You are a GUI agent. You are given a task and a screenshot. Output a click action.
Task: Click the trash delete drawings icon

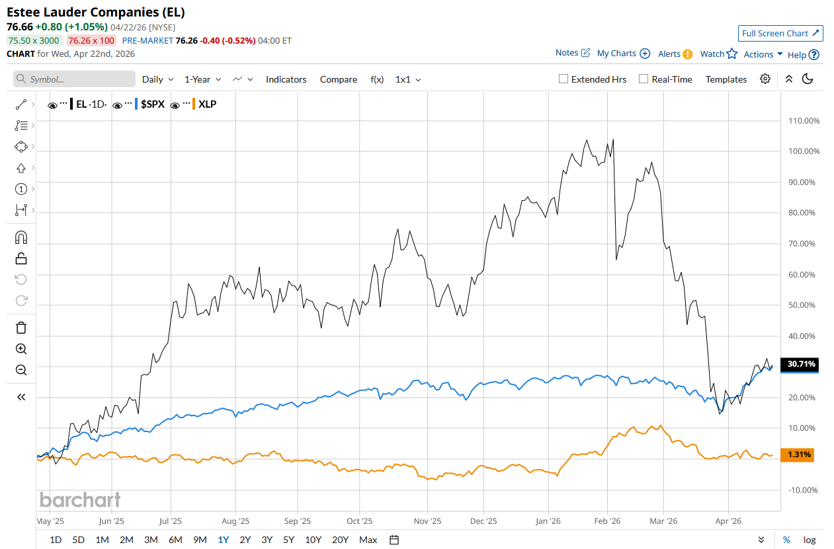point(21,328)
